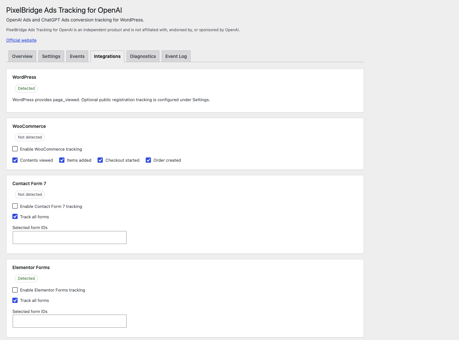View the Event Log tab

(x=176, y=56)
